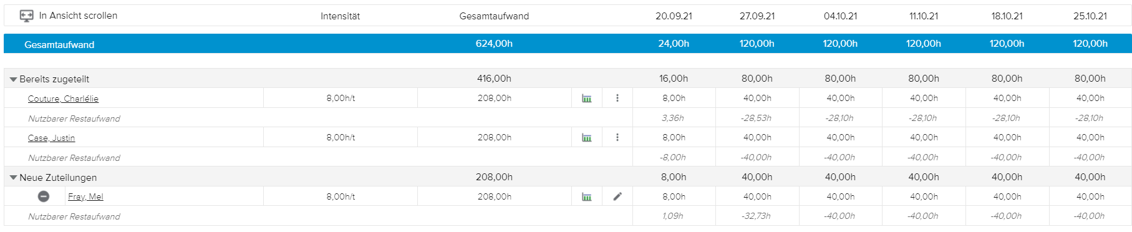Viewport: 1132px width, 232px height.
Task: Select the 20.09.21 date column header
Action: click(674, 16)
